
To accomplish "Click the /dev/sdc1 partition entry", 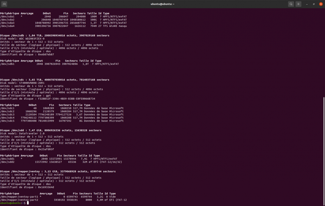I will 62,108.
